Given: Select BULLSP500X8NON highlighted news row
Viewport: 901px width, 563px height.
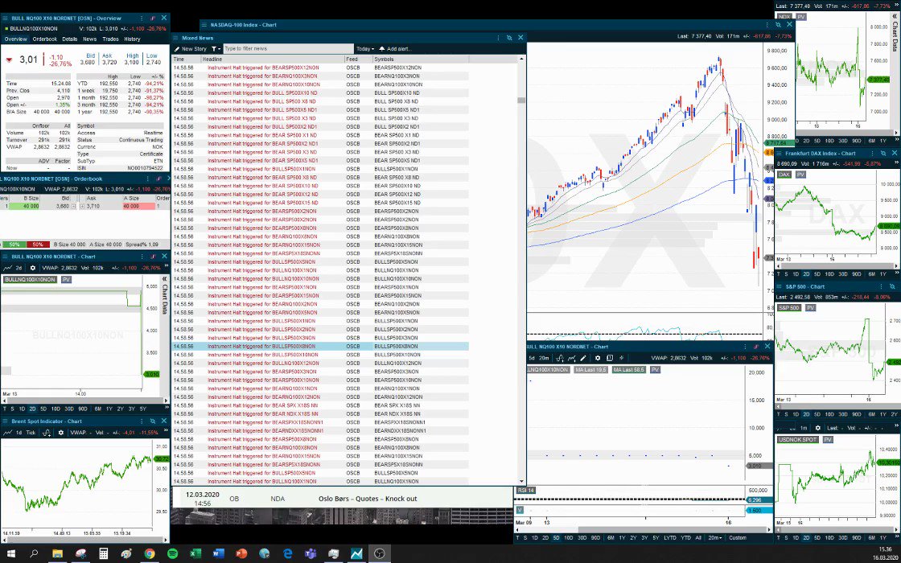Looking at the screenshot, I should (x=320, y=347).
